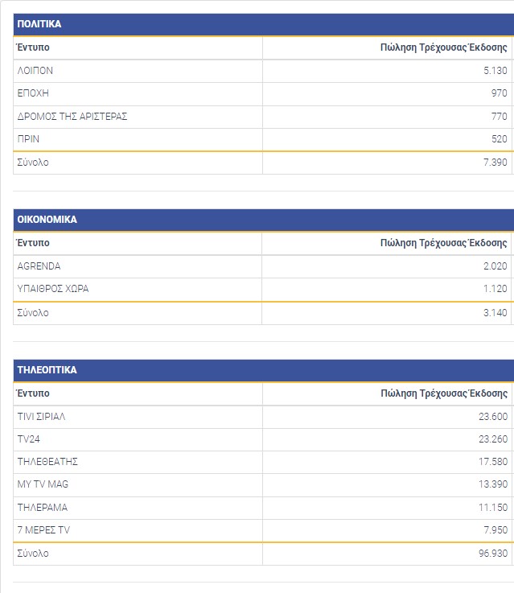Click the ΥΠΑΙΘΡΟΣ ΧΩΡΑ entry
514x593 pixels.
click(52, 289)
